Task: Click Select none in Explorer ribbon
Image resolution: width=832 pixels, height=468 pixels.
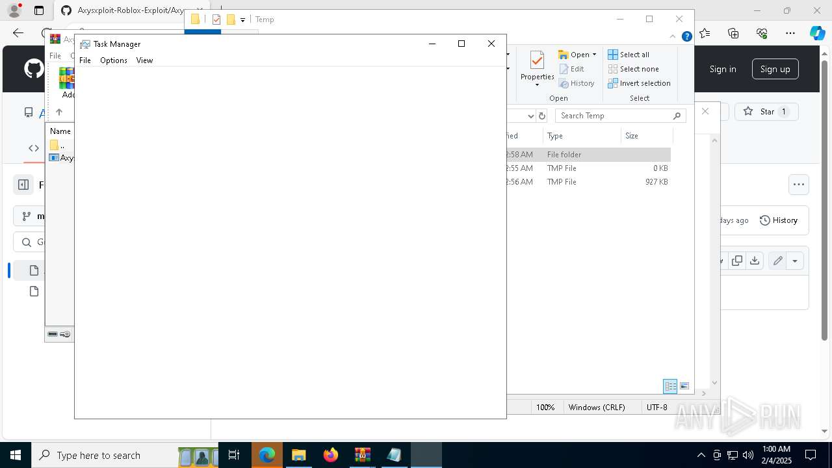Action: point(634,69)
